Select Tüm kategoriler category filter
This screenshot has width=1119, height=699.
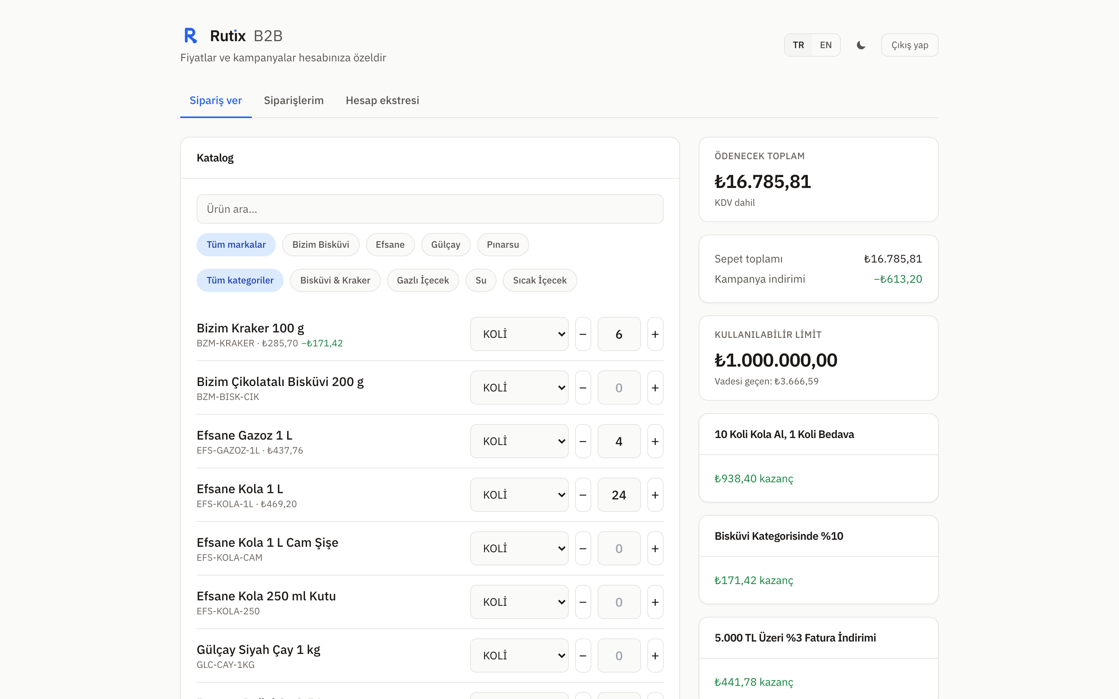239,280
